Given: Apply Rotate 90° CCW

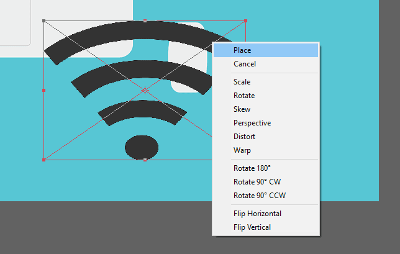Looking at the screenshot, I should (266, 196).
